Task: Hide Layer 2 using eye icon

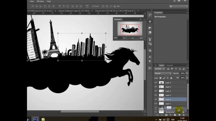Action: pyautogui.click(x=156, y=99)
